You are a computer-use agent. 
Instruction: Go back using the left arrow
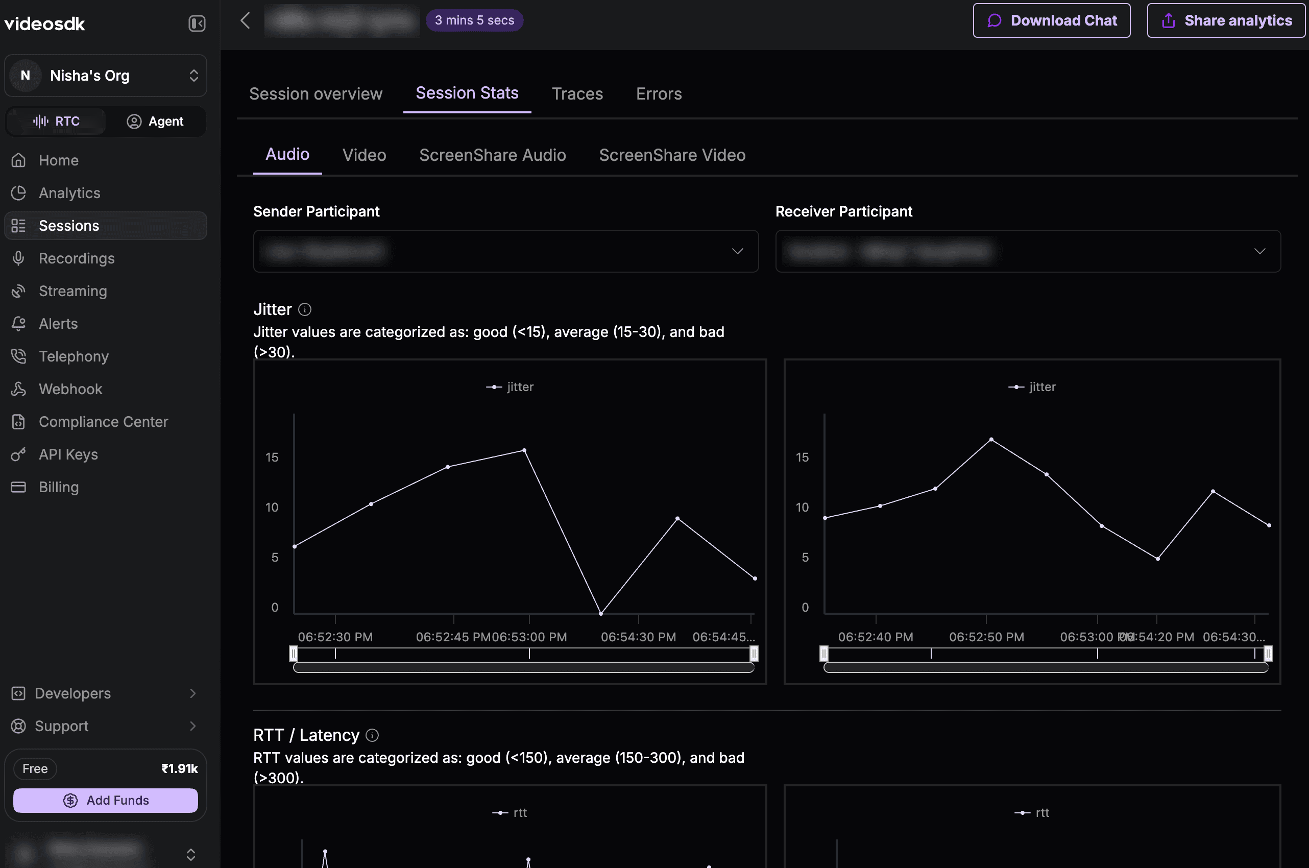(245, 20)
